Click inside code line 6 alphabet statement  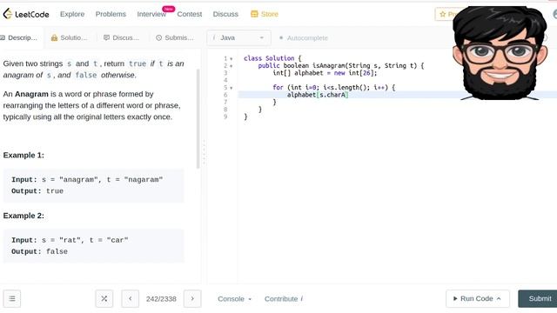[318, 95]
